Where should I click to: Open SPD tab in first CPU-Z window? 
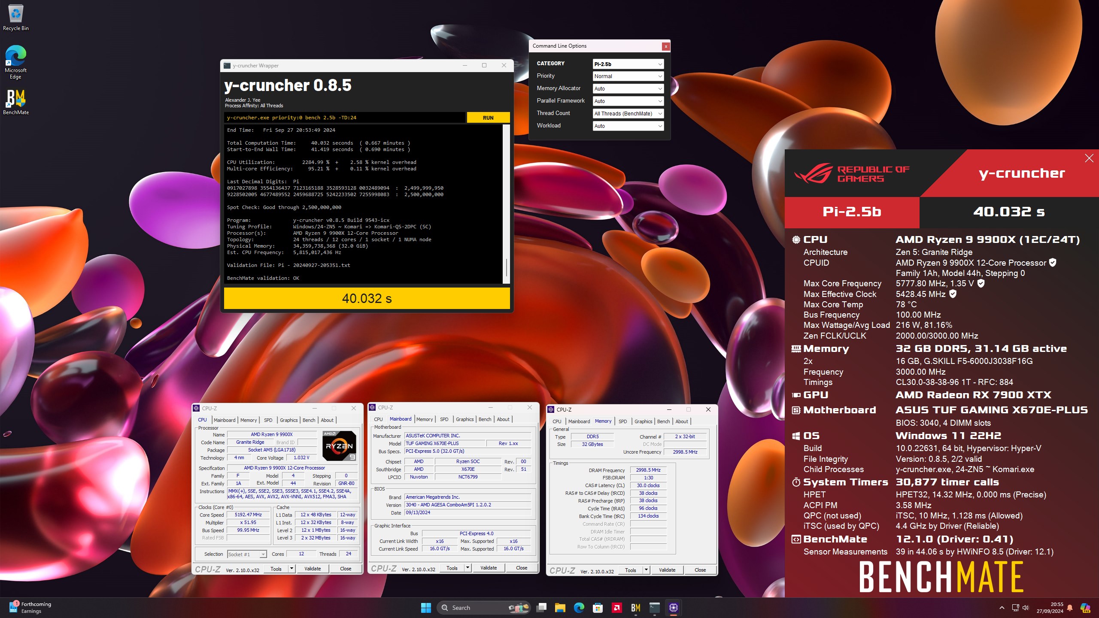click(268, 420)
